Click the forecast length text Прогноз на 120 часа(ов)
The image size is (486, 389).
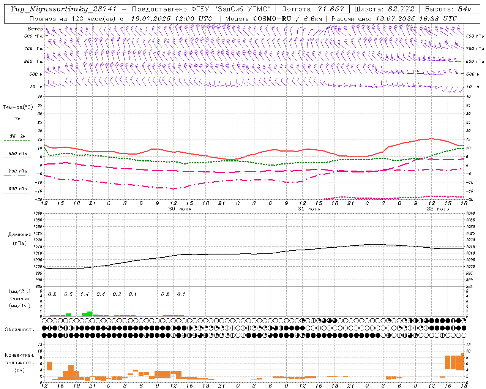pos(73,19)
